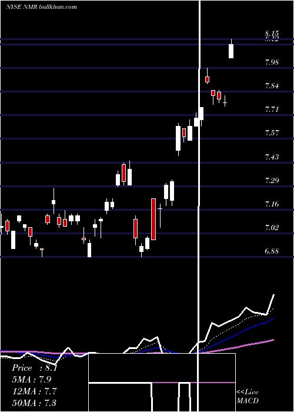Click the '12MA : 7.7' readout
294x412 pixels.
34,391
